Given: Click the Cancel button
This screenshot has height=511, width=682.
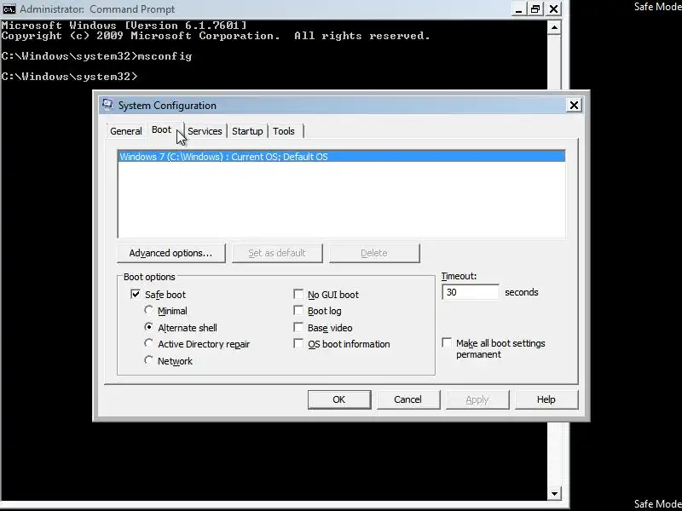Looking at the screenshot, I should [x=408, y=399].
